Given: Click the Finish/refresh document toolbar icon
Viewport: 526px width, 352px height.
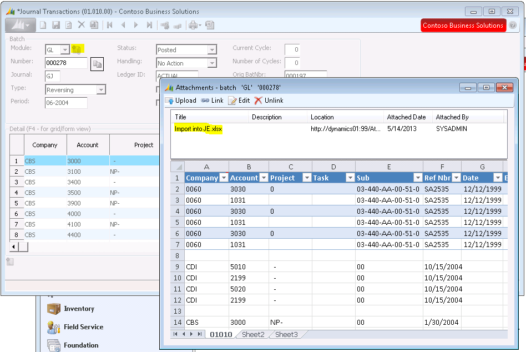Looking at the screenshot, I should coord(68,25).
